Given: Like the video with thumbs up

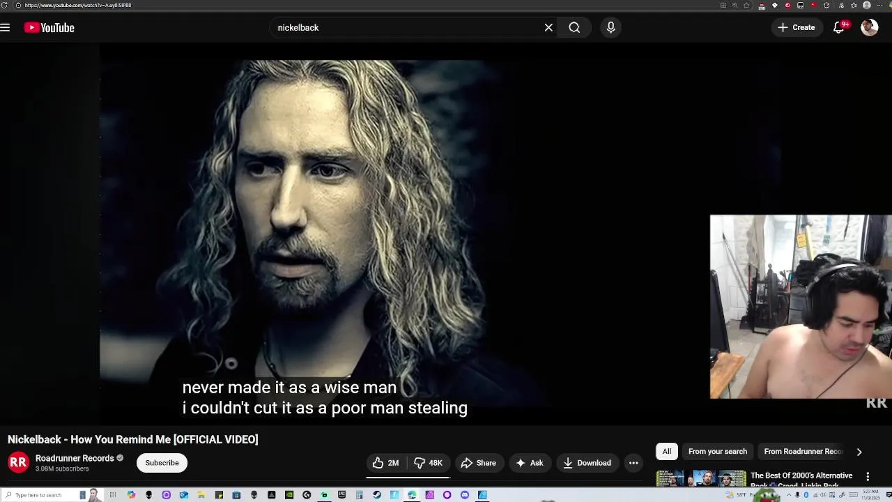Looking at the screenshot, I should pos(385,463).
